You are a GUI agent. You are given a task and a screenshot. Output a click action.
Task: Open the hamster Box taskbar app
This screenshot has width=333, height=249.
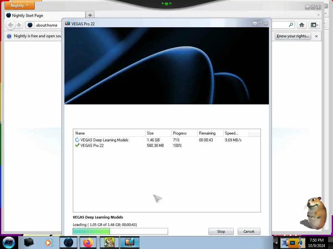point(109,243)
